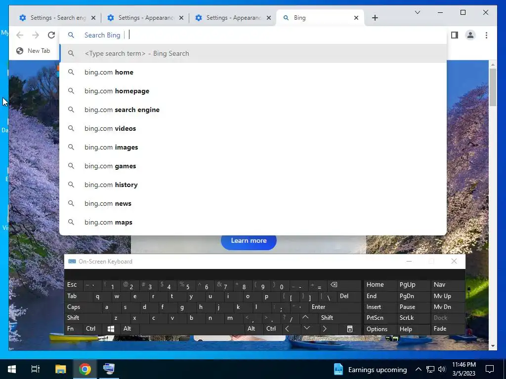Tap the up arrow key on On-Screen Keyboard
The height and width of the screenshot is (379, 506).
pos(305,318)
